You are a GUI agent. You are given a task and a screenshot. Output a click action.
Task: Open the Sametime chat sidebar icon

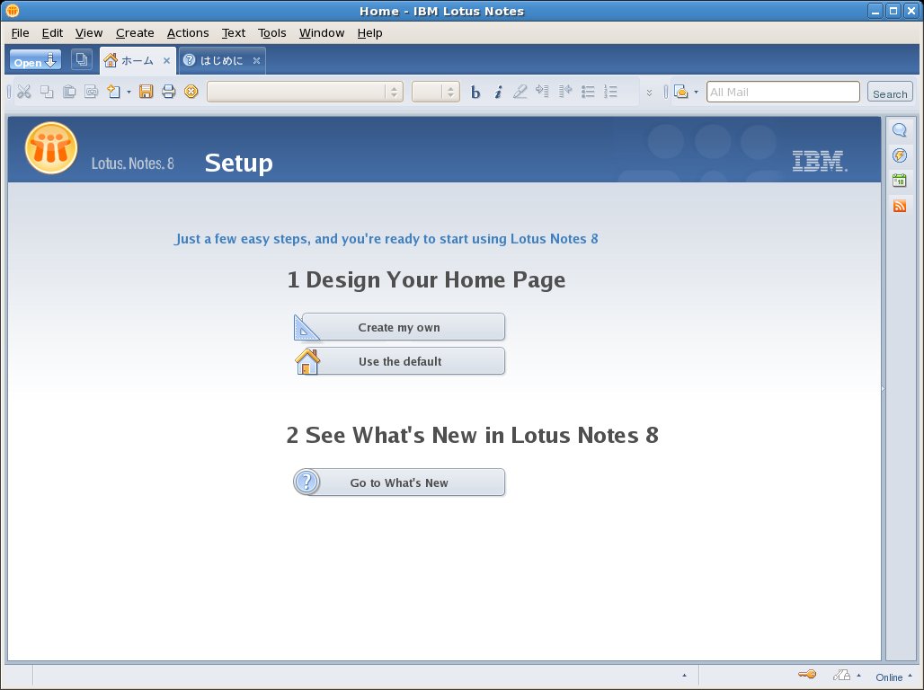[899, 130]
